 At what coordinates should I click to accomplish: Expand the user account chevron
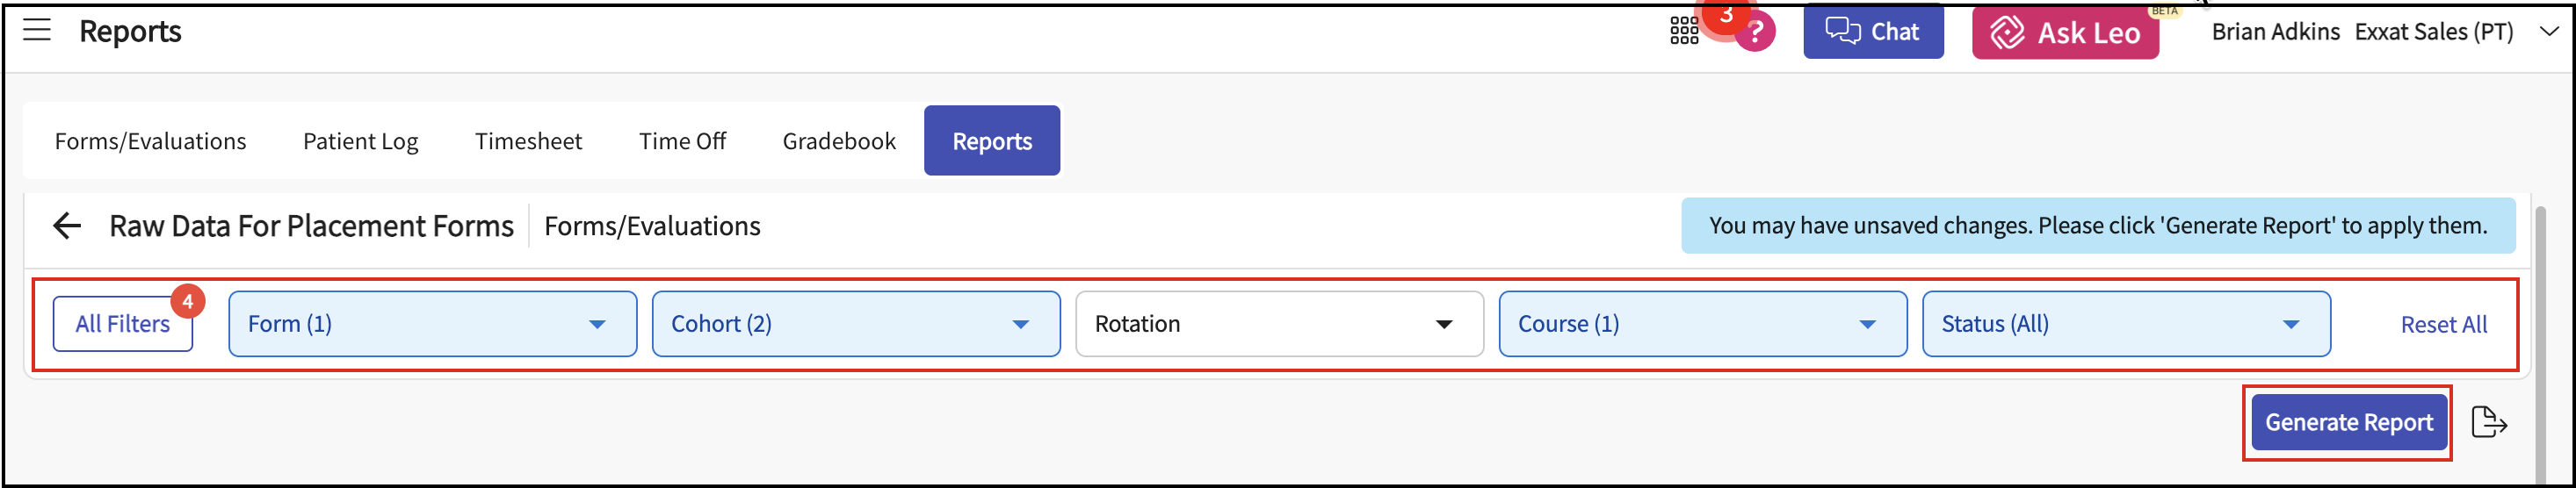pyautogui.click(x=2549, y=32)
